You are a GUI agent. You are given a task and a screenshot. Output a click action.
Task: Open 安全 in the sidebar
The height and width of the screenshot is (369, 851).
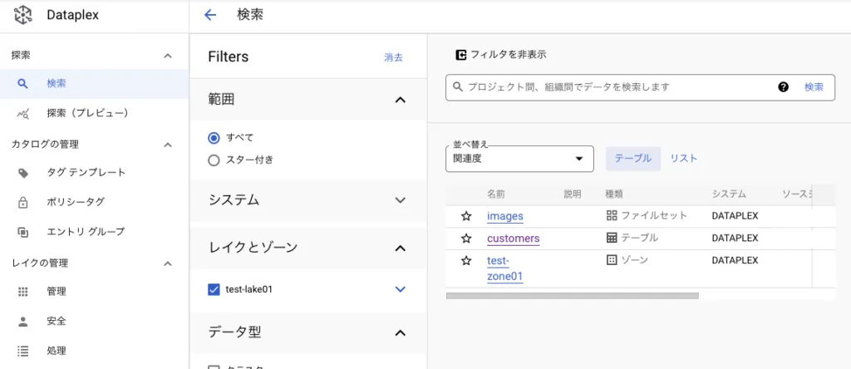coord(95,322)
